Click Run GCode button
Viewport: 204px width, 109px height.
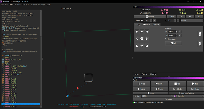point(195,89)
